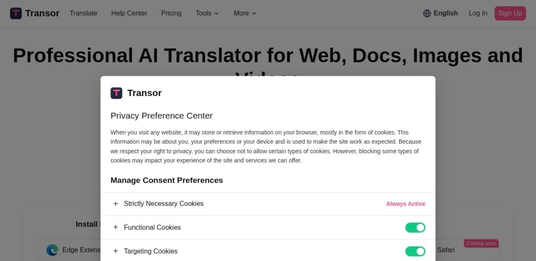Click the Transor logo icon in navbar
Screen dimensions: 536x261
tap(16, 13)
